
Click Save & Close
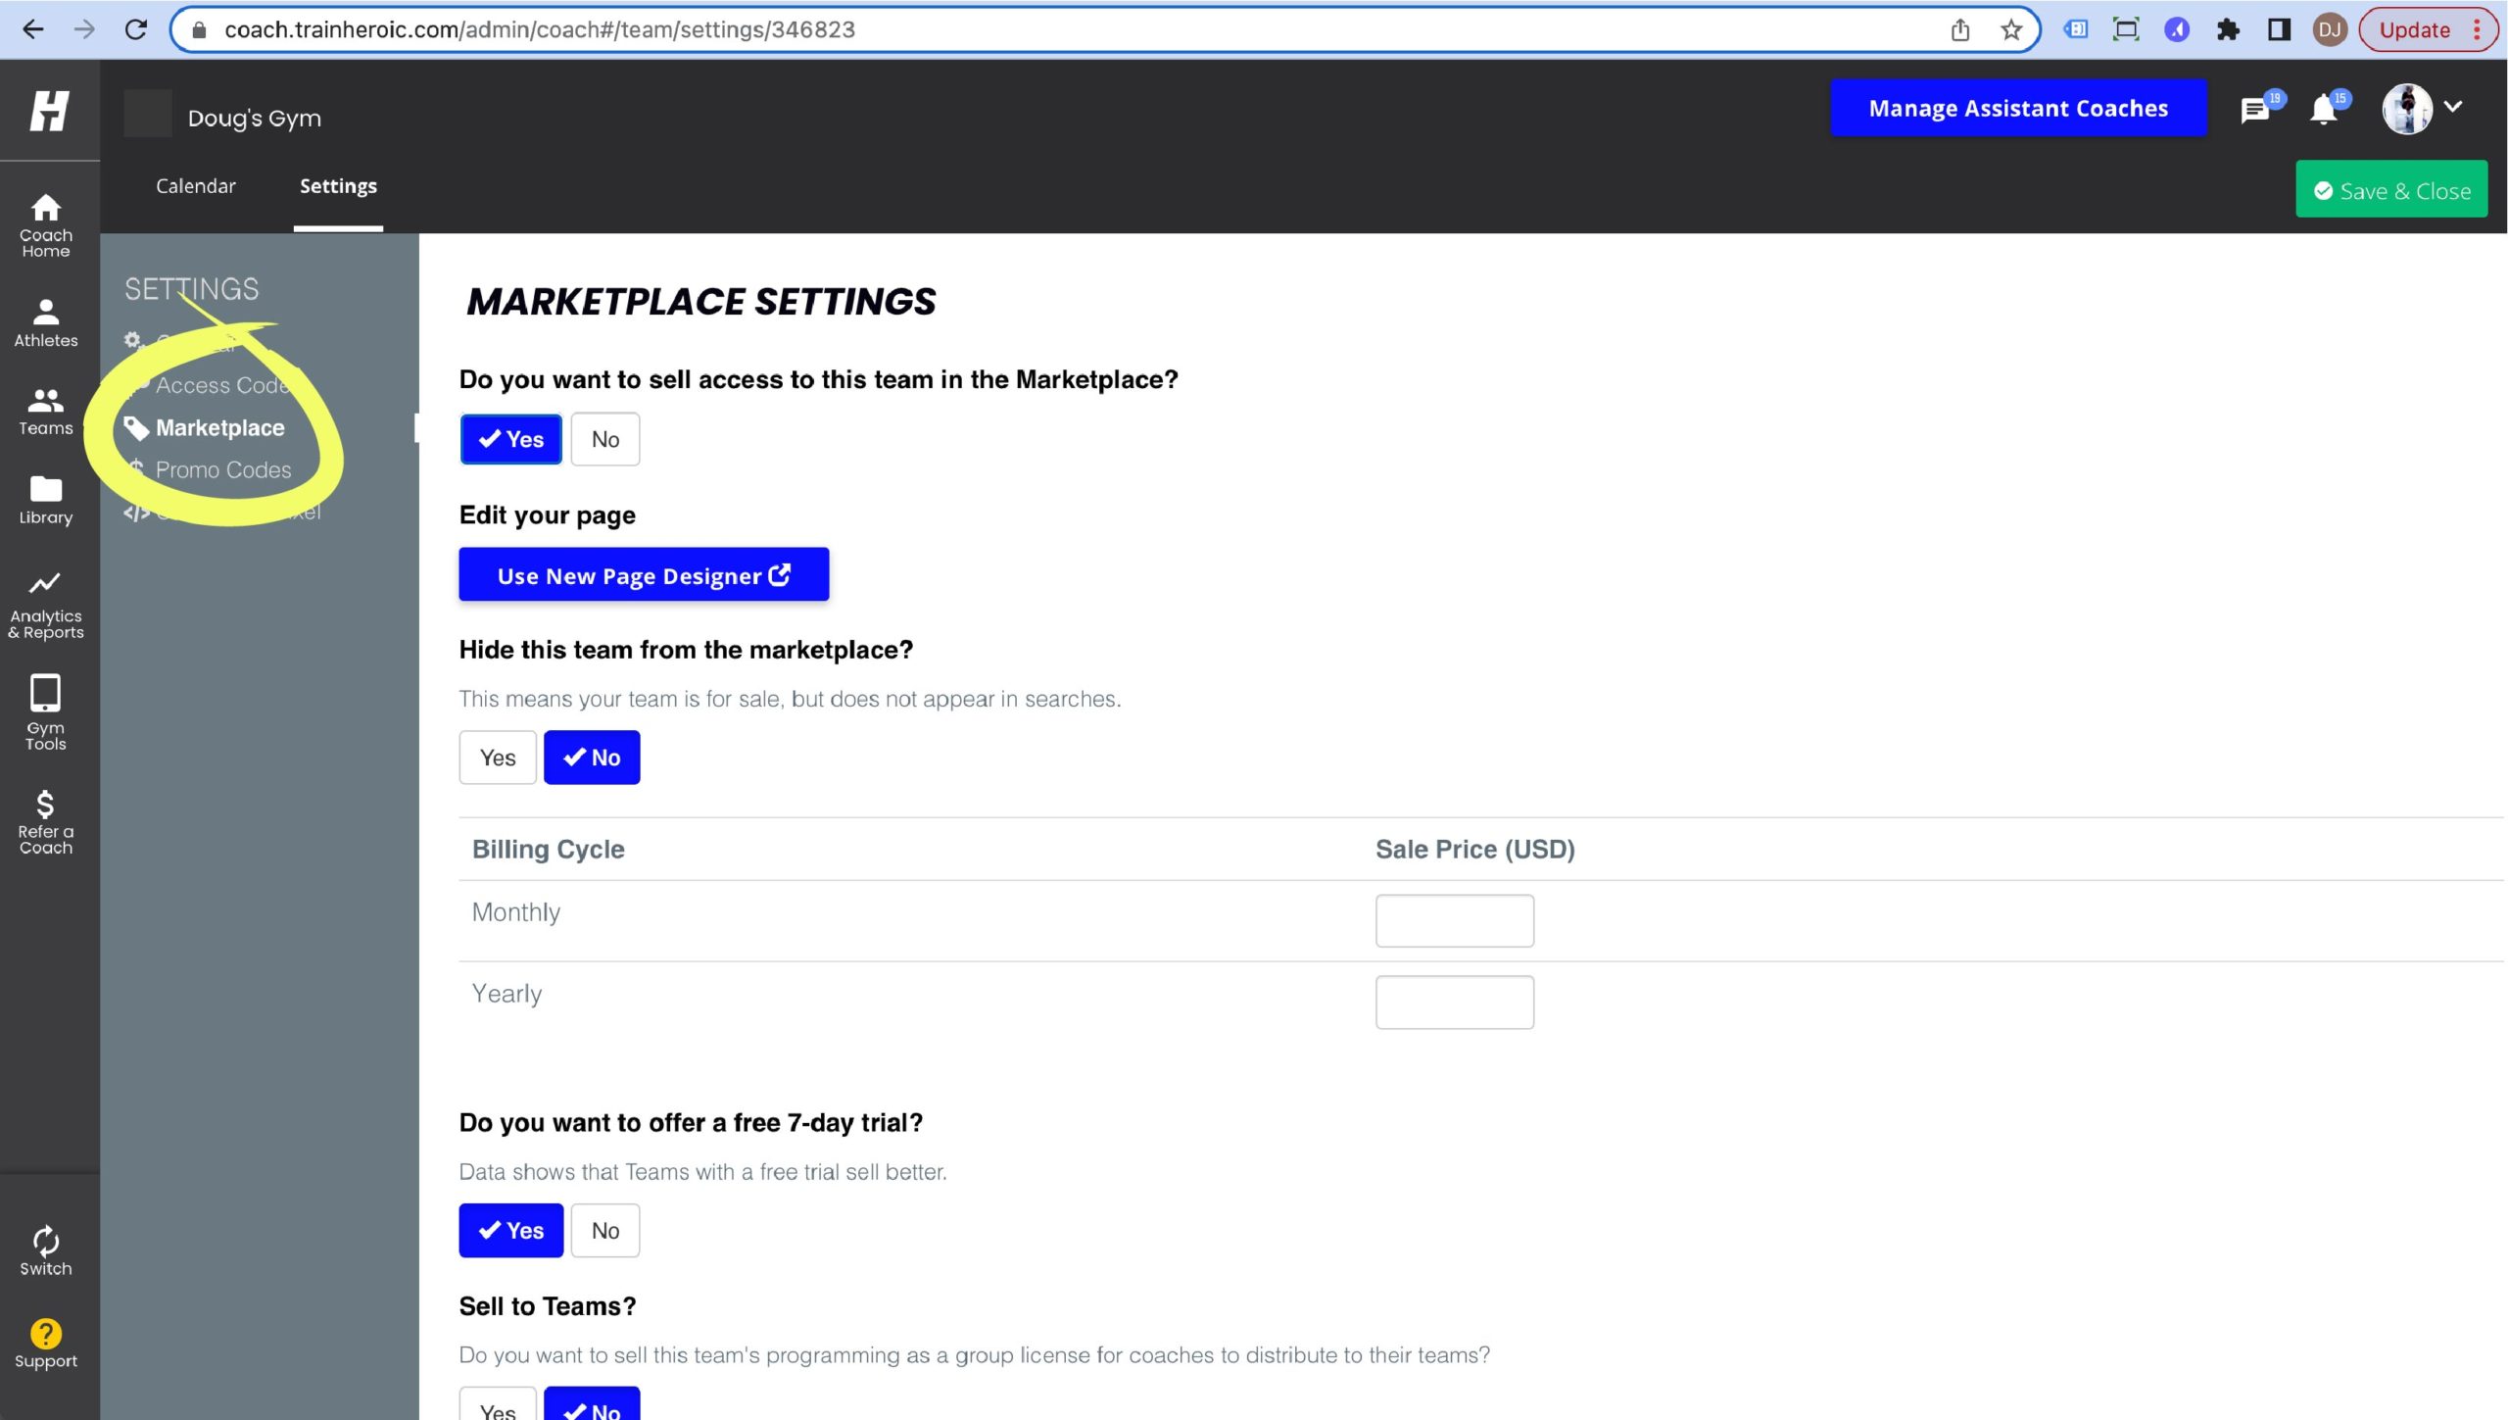click(x=2391, y=190)
